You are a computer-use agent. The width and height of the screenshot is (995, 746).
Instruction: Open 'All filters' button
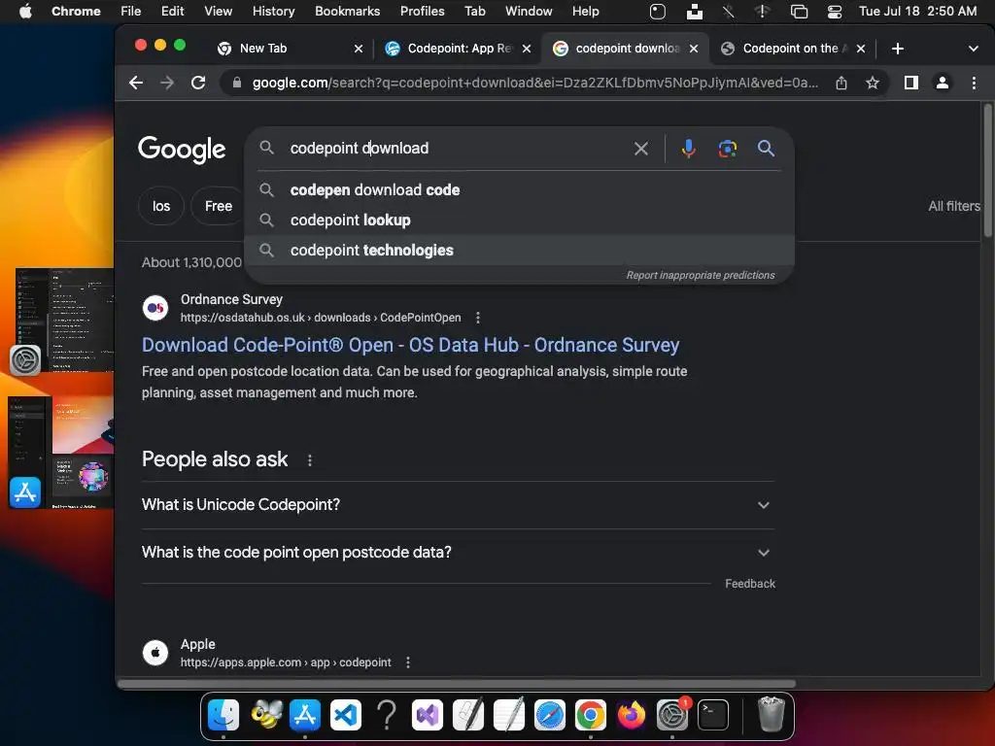(x=954, y=206)
